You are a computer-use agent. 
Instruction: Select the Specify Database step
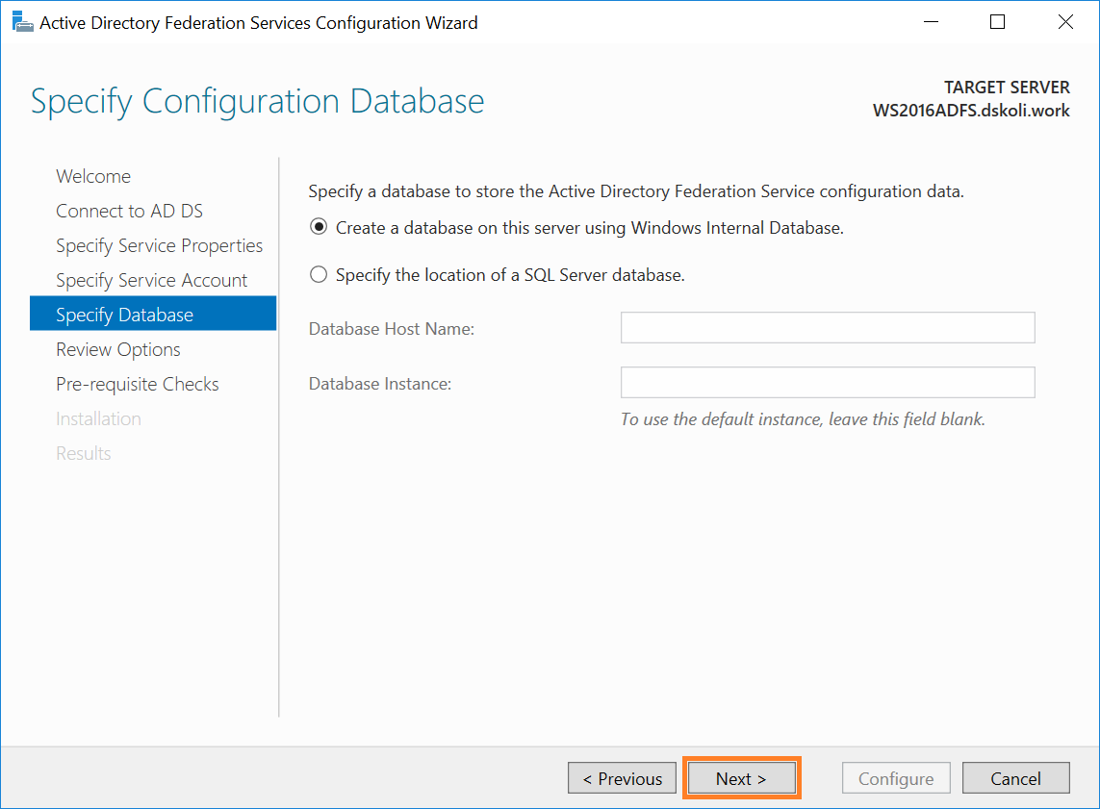pos(153,314)
